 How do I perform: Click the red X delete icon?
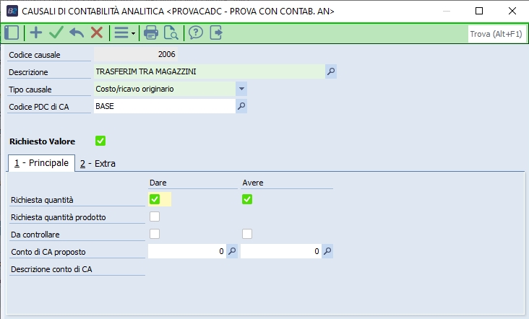pyautogui.click(x=96, y=32)
